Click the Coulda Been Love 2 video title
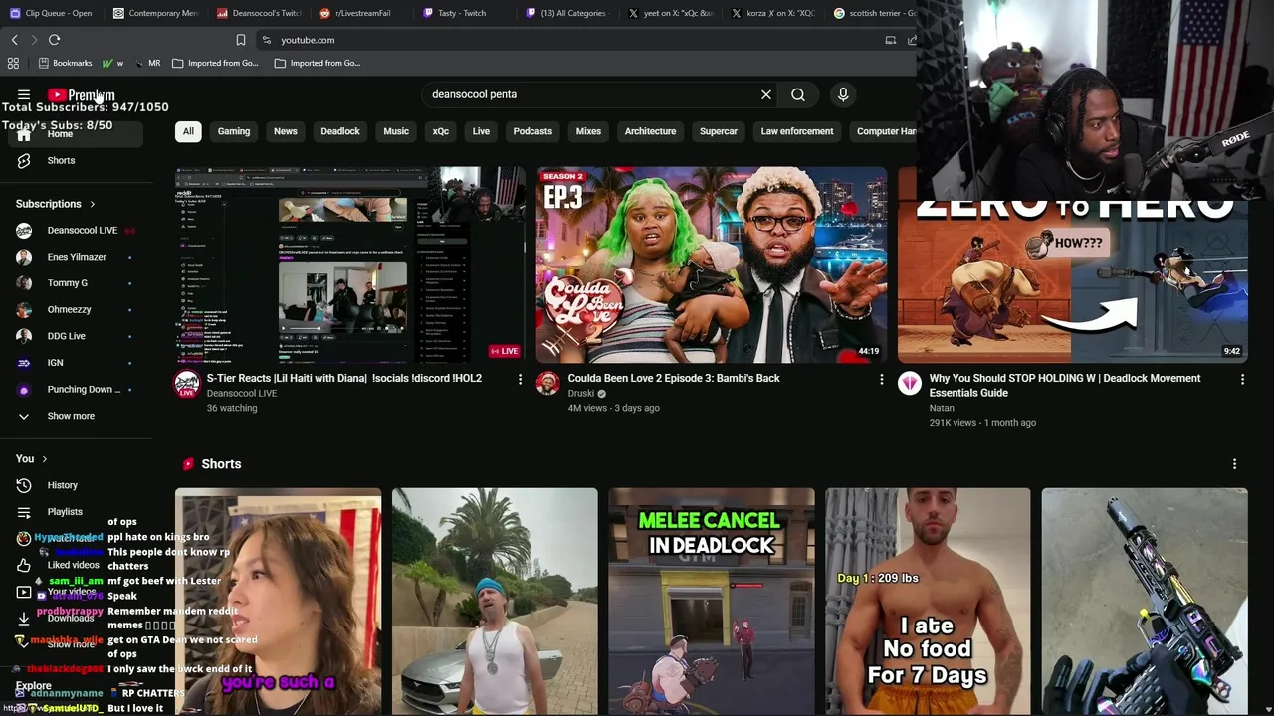This screenshot has height=716, width=1274. tap(674, 378)
